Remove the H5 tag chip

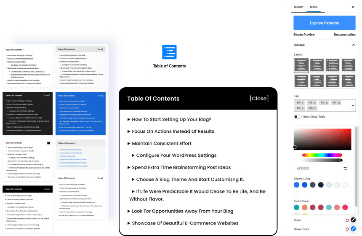click(x=303, y=108)
